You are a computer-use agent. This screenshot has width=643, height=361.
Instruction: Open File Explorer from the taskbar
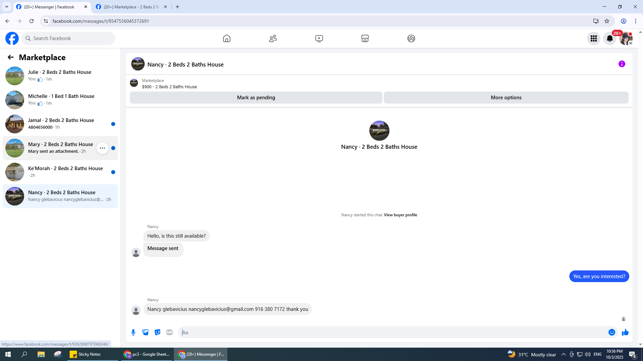point(41,354)
